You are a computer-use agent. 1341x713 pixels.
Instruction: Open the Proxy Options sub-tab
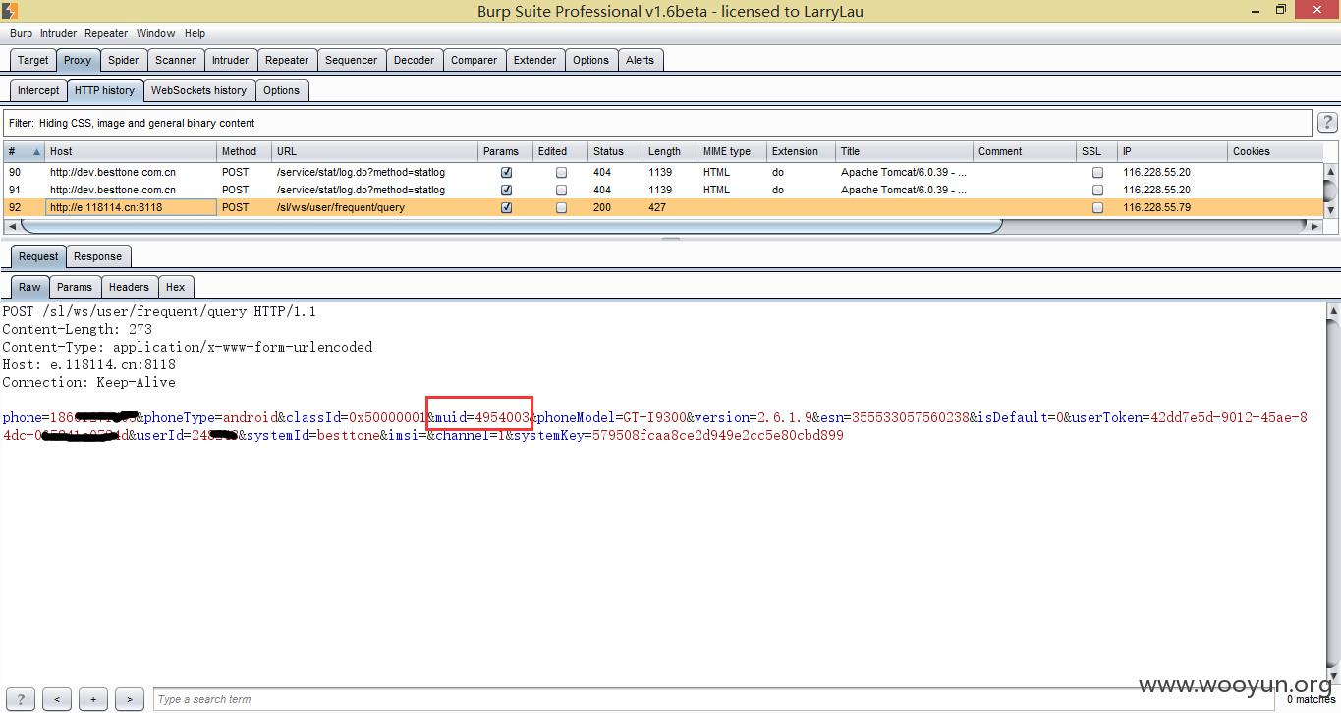click(281, 90)
